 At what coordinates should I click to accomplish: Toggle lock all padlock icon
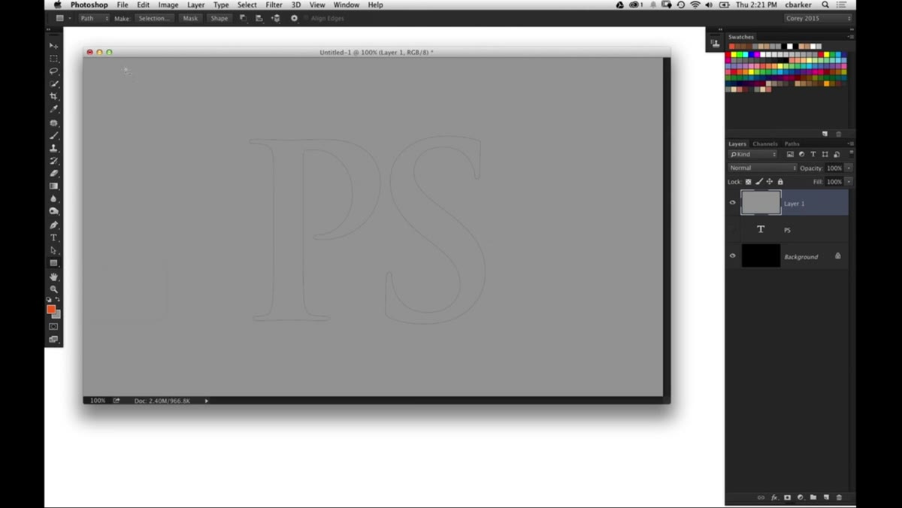point(780,182)
